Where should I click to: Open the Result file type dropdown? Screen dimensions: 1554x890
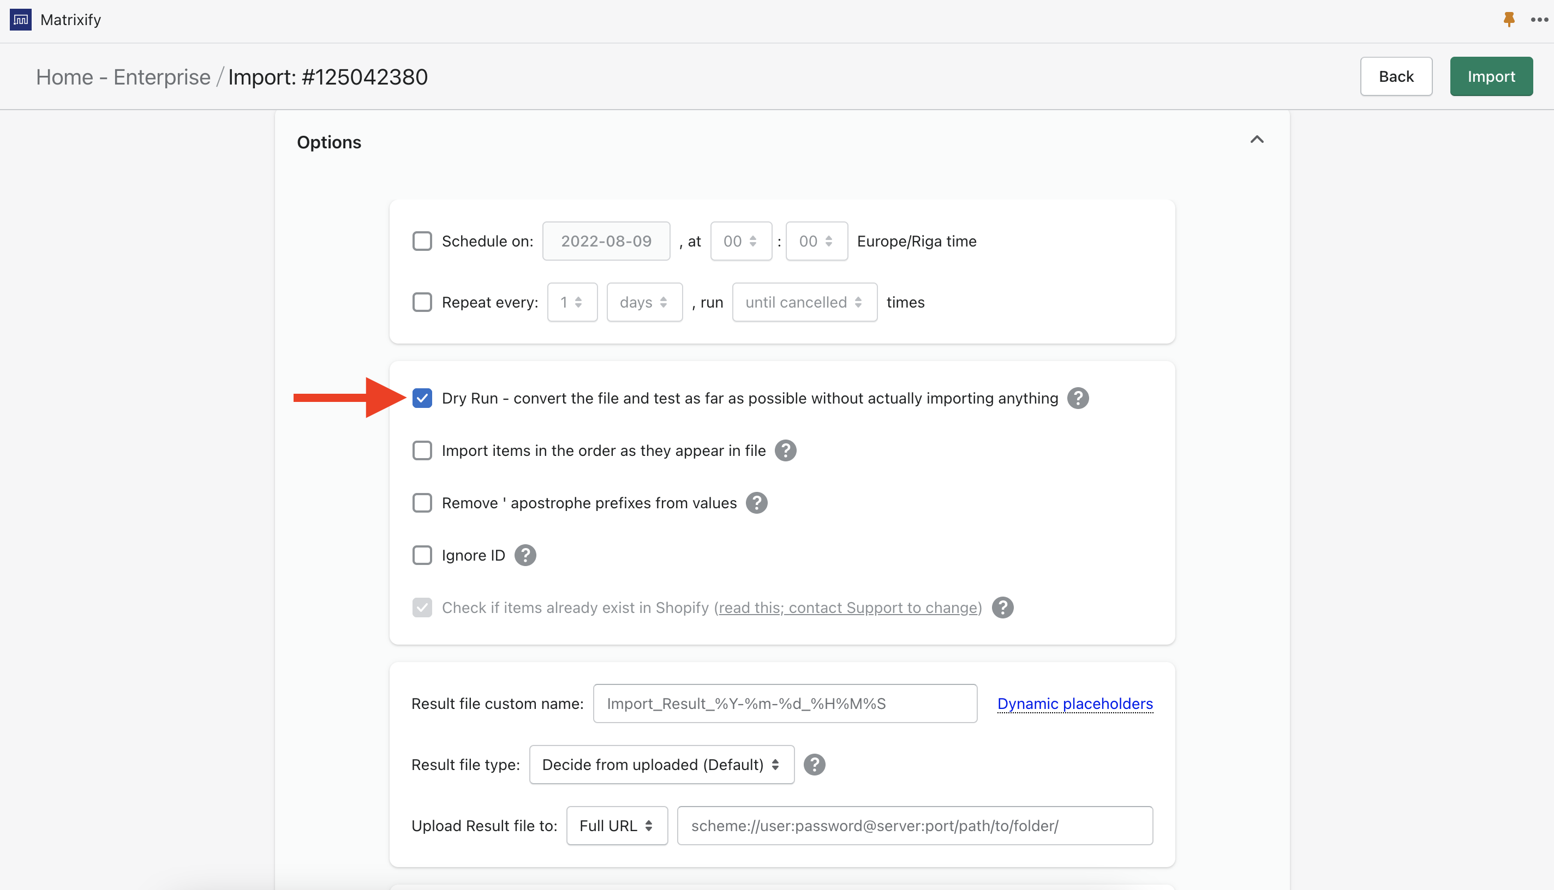click(661, 765)
